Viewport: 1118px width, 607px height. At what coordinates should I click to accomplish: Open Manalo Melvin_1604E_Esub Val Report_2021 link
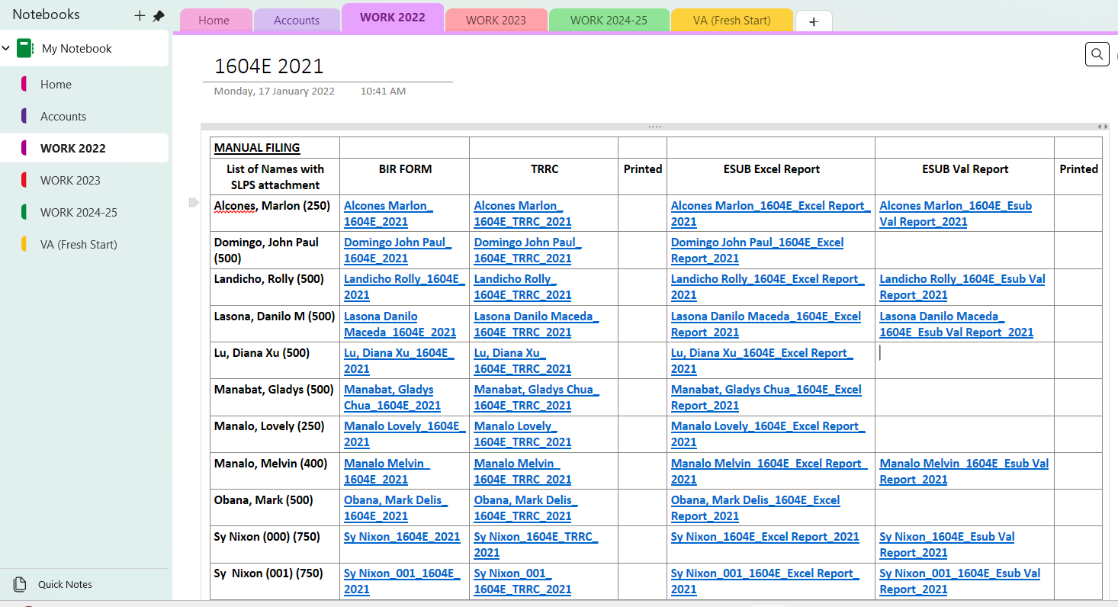pyautogui.click(x=964, y=471)
